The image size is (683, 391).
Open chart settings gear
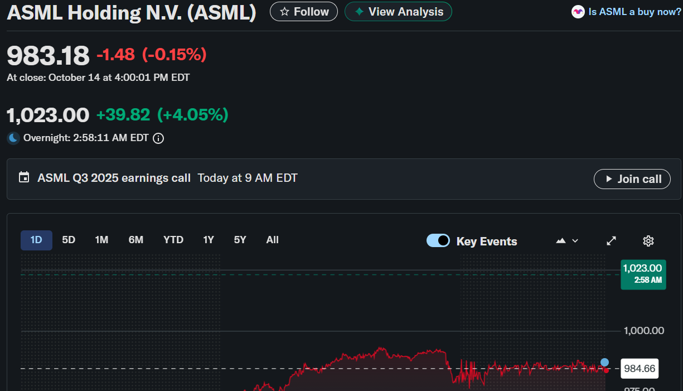pos(648,241)
